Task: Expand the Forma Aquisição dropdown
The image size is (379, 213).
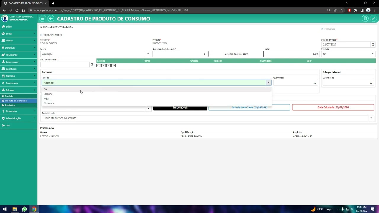Action: tap(148, 54)
